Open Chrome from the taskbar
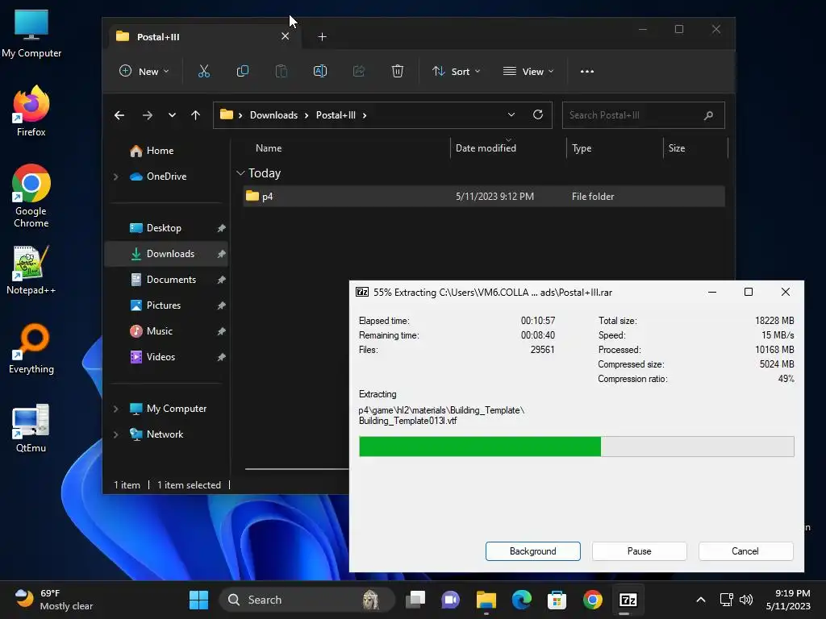 click(x=593, y=600)
